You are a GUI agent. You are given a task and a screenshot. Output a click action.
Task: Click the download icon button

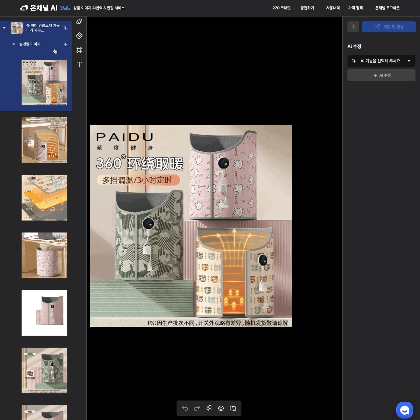tap(353, 27)
